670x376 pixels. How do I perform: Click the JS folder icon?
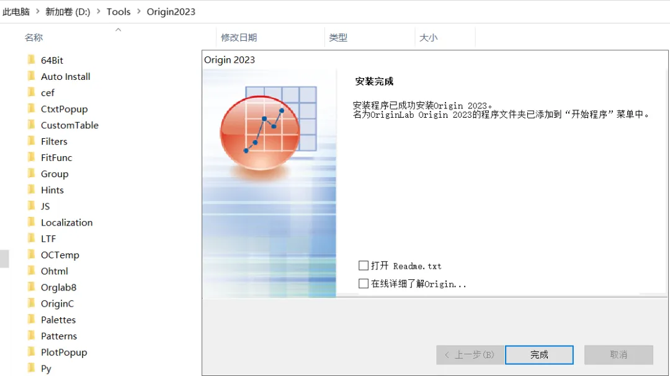(31, 206)
